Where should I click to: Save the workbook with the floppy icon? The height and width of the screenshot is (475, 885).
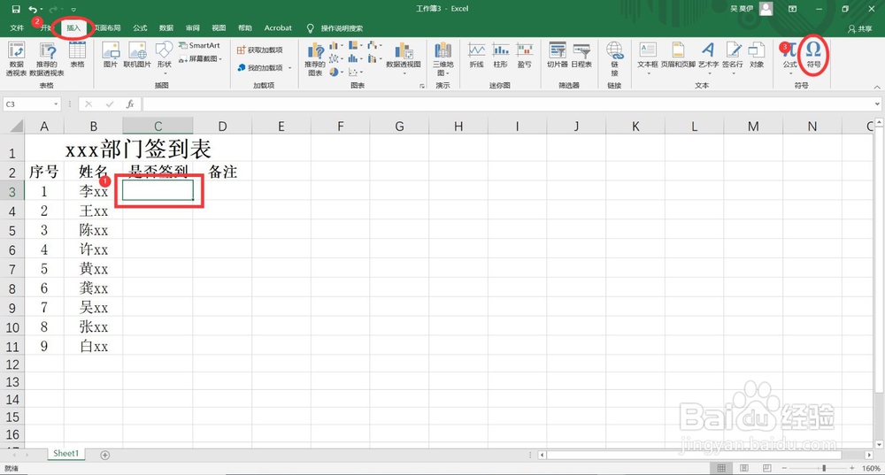[16, 9]
